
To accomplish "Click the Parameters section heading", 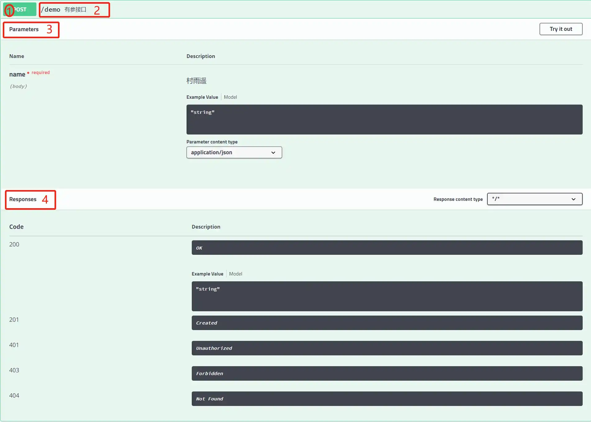I will pos(24,29).
